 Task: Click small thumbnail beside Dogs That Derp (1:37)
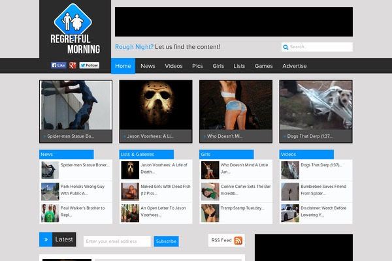tap(290, 170)
